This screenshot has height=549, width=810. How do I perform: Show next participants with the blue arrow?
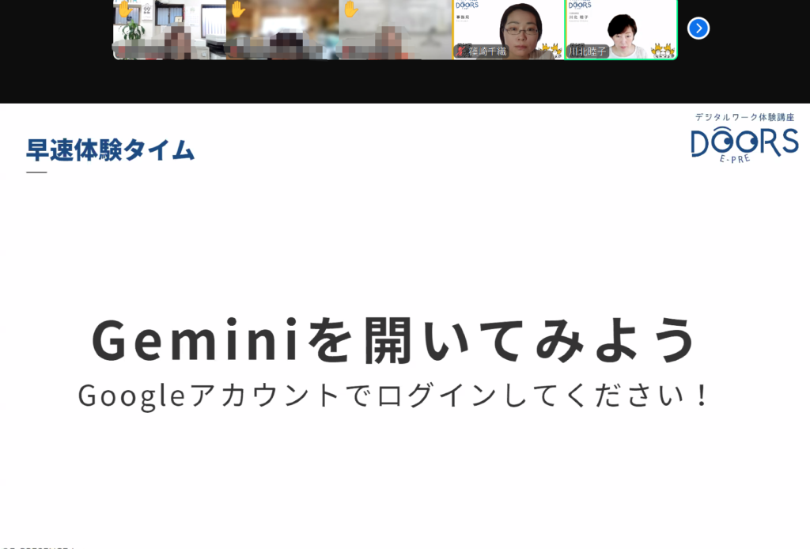pyautogui.click(x=698, y=28)
